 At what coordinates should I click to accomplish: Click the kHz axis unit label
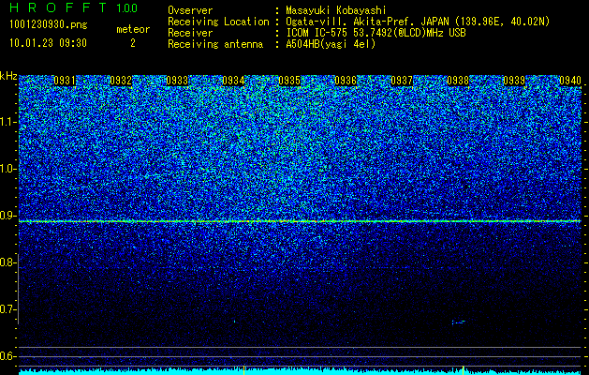[x=8, y=76]
